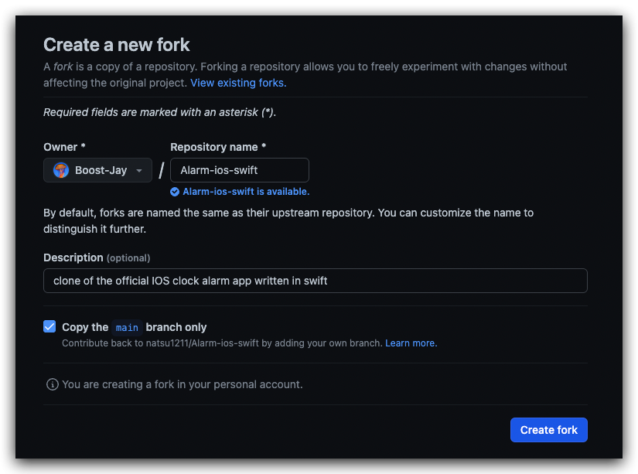Follow the "Learn more" link
This screenshot has height=474, width=638.
point(411,343)
